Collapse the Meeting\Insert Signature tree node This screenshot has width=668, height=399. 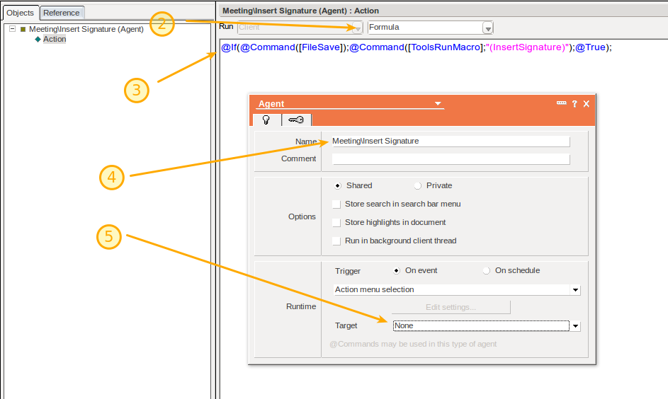tap(13, 30)
